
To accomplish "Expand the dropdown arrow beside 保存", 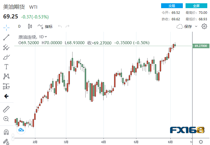I will [x=196, y=27].
